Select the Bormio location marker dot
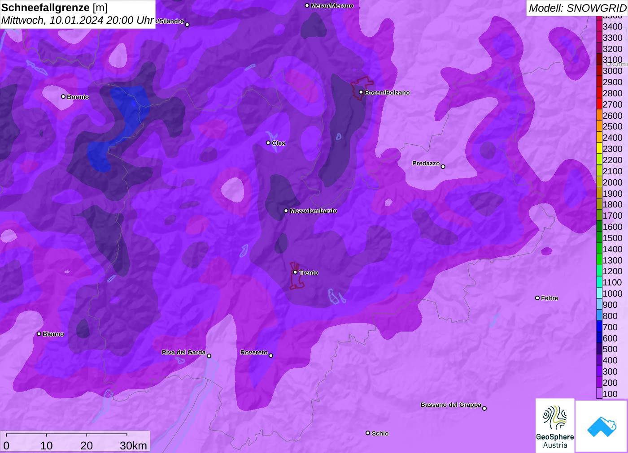The width and height of the screenshot is (628, 453). [x=63, y=96]
